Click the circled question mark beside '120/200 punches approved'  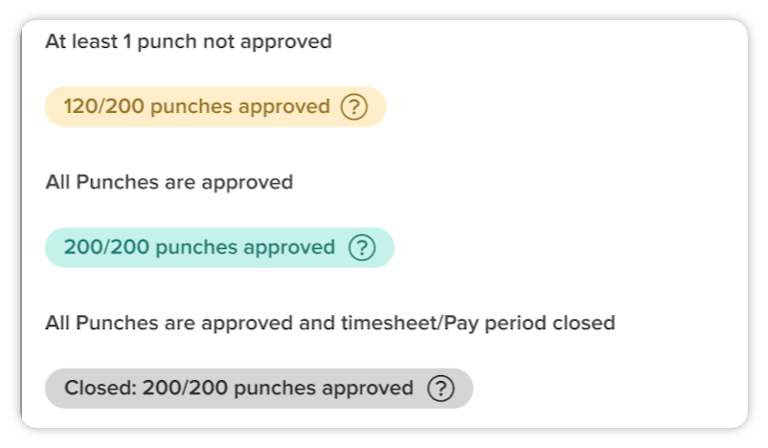tap(354, 107)
